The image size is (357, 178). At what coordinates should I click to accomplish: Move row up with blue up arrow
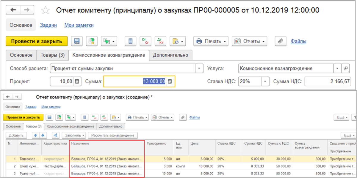click(36, 135)
